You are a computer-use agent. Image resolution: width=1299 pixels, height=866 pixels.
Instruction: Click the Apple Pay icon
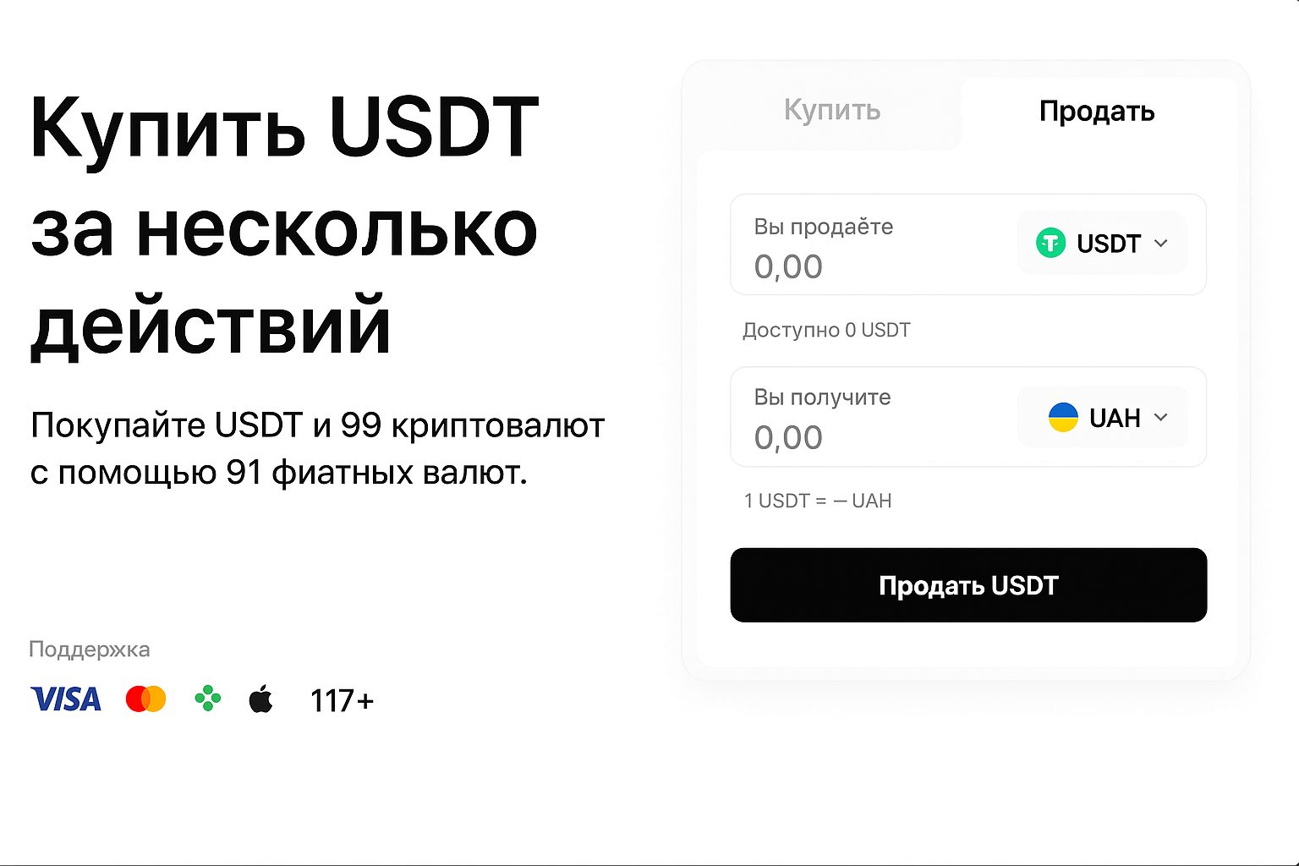click(x=262, y=699)
